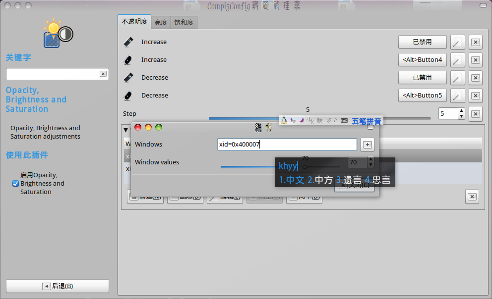The width and height of the screenshot is (492, 299).
Task: Click the 已禁用 button for the first Decrease
Action: coord(423,78)
